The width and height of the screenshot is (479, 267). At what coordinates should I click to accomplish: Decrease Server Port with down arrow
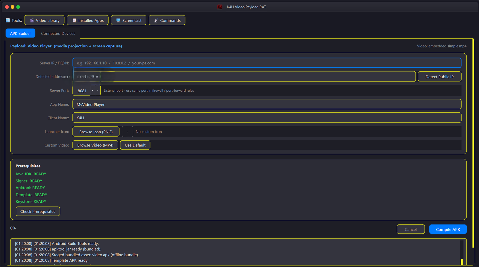pos(98,90)
